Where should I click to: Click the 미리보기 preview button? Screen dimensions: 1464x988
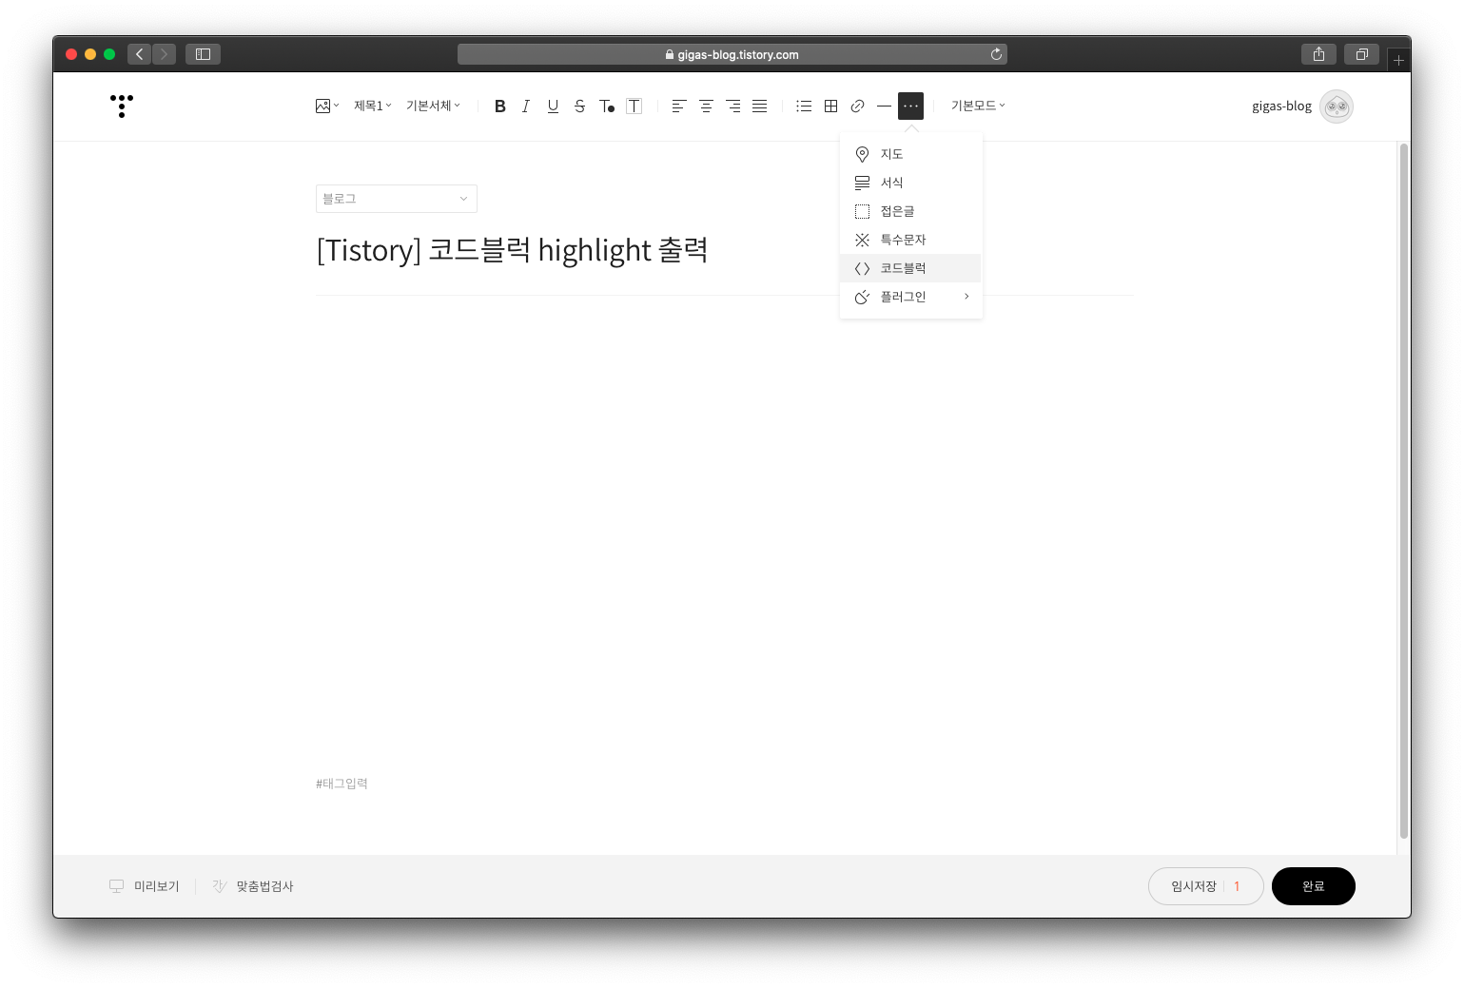145,886
